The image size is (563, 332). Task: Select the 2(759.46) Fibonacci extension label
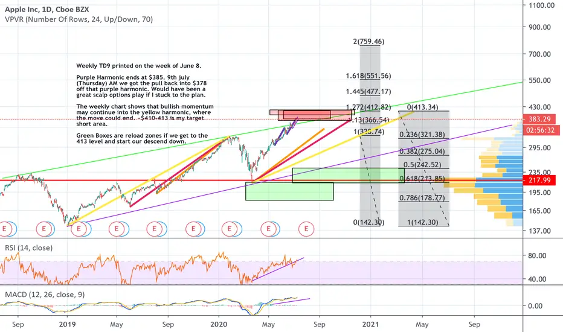pyautogui.click(x=368, y=42)
